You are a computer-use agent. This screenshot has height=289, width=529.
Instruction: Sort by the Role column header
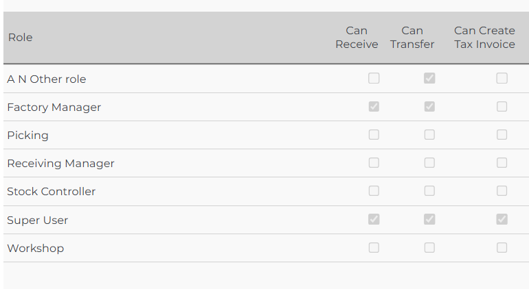[x=21, y=38]
